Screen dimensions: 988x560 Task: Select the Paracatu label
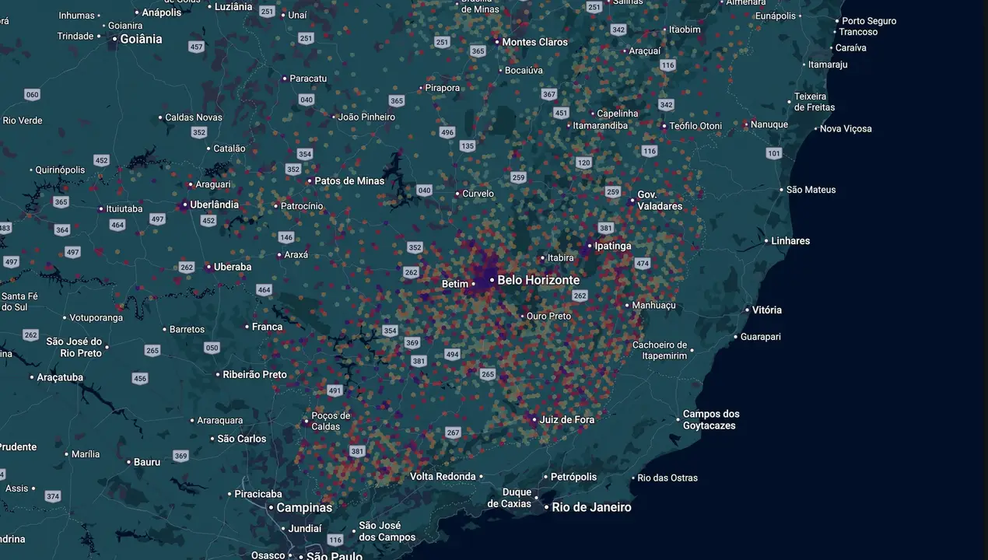point(308,79)
